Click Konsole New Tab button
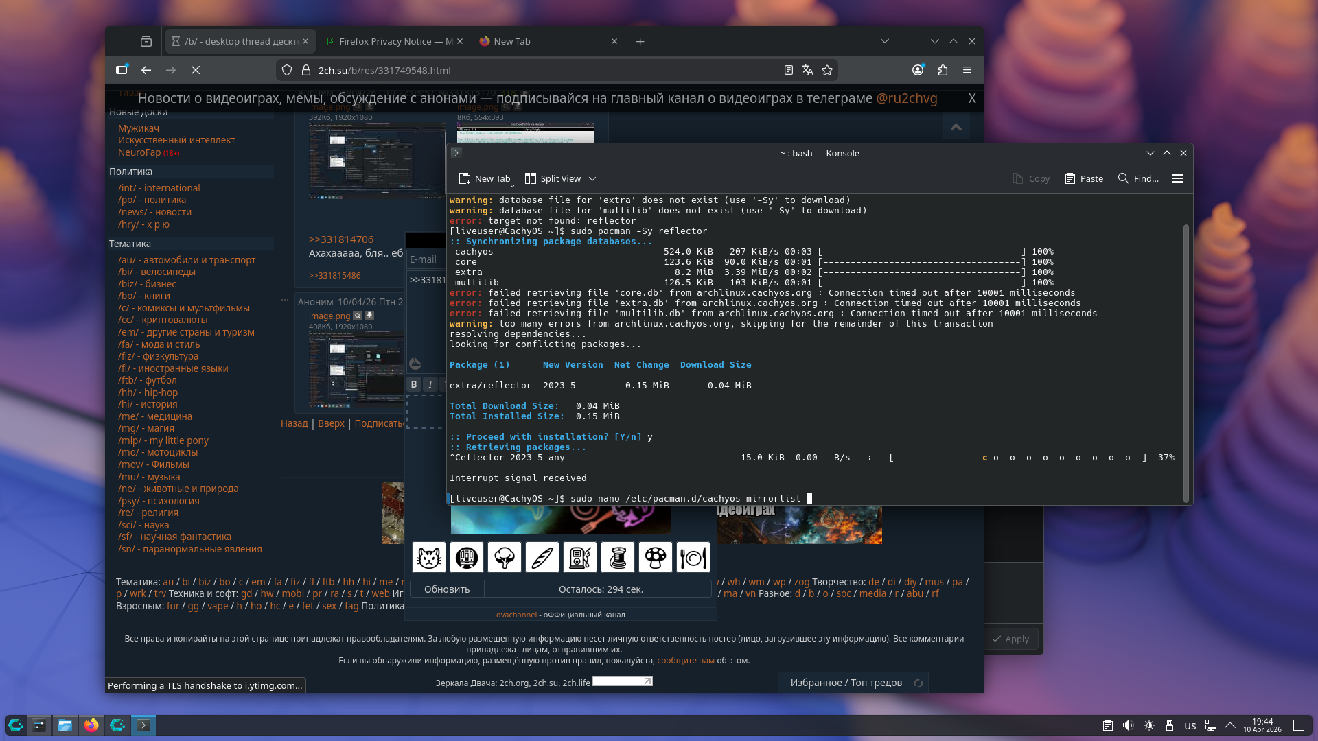 point(485,178)
